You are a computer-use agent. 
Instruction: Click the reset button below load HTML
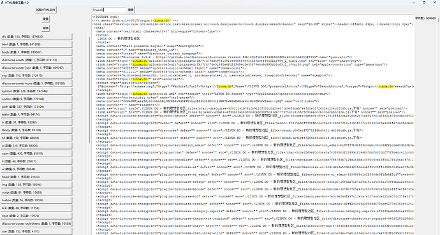45,19
